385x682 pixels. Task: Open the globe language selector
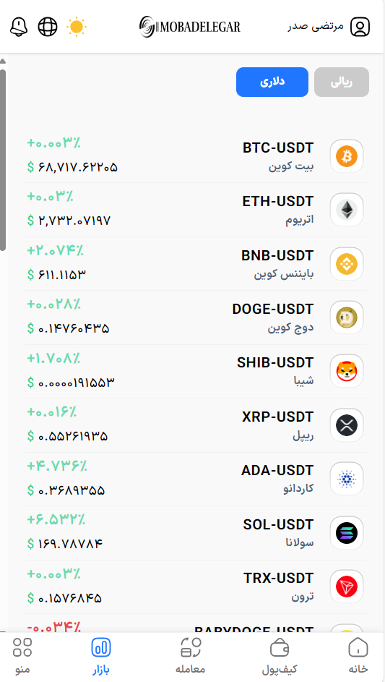[x=48, y=27]
